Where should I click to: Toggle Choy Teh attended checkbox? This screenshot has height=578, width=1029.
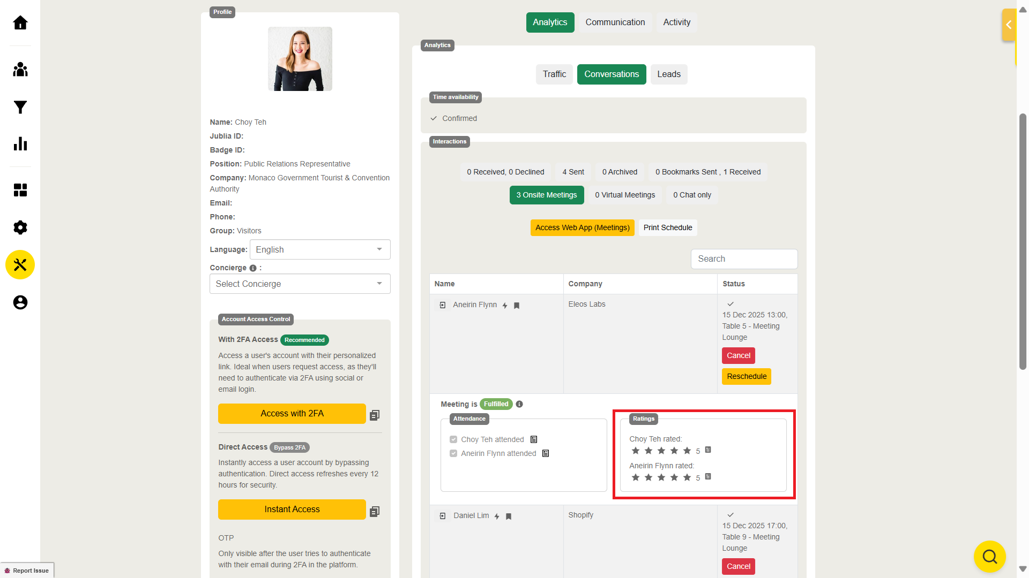pyautogui.click(x=453, y=439)
